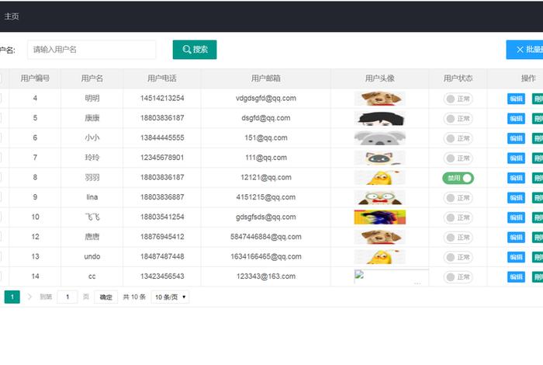Viewport: 543px width, 365px height.
Task: Toggle status switch for user 康康
Action: click(458, 119)
